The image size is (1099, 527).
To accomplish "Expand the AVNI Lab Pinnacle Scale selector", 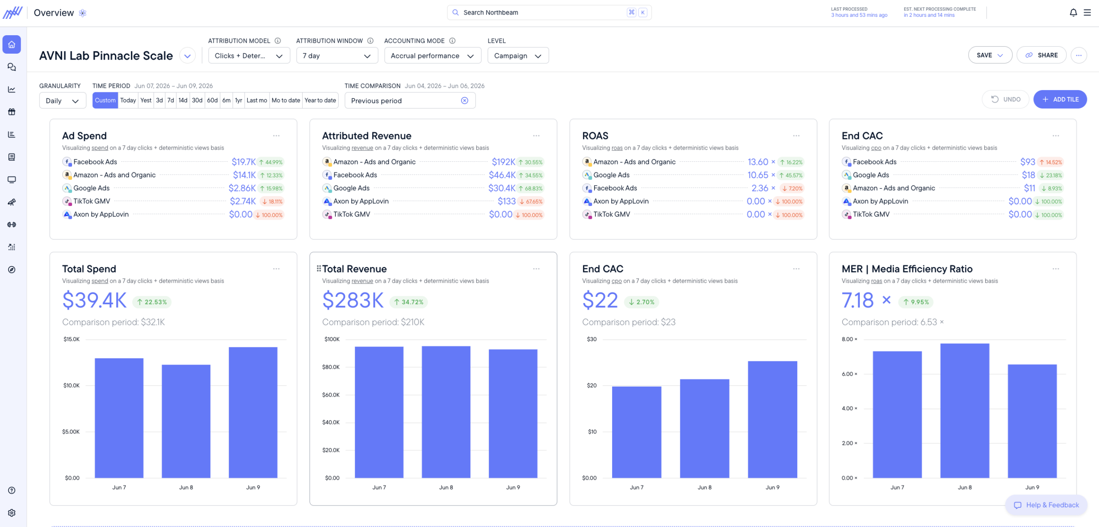I will point(188,56).
